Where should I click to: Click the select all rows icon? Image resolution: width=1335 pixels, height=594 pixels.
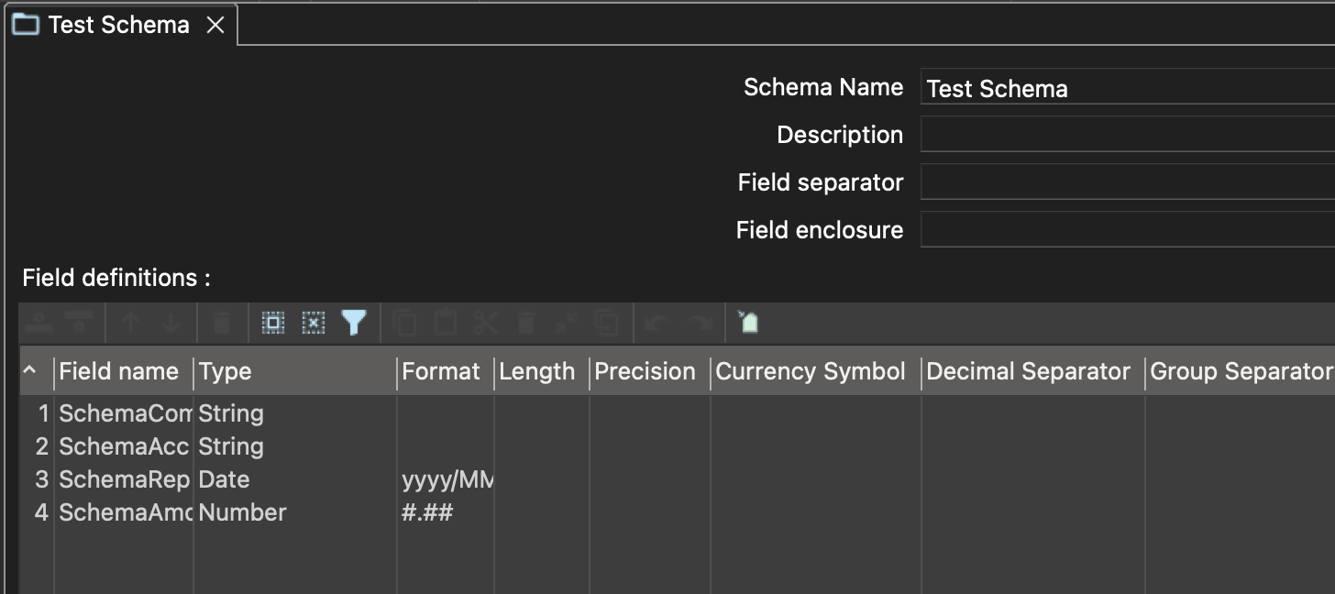pos(273,323)
